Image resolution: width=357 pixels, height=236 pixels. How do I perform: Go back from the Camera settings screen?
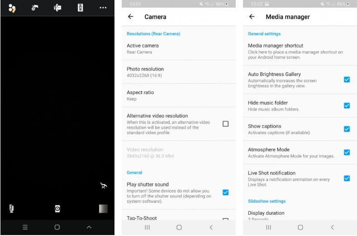point(130,17)
